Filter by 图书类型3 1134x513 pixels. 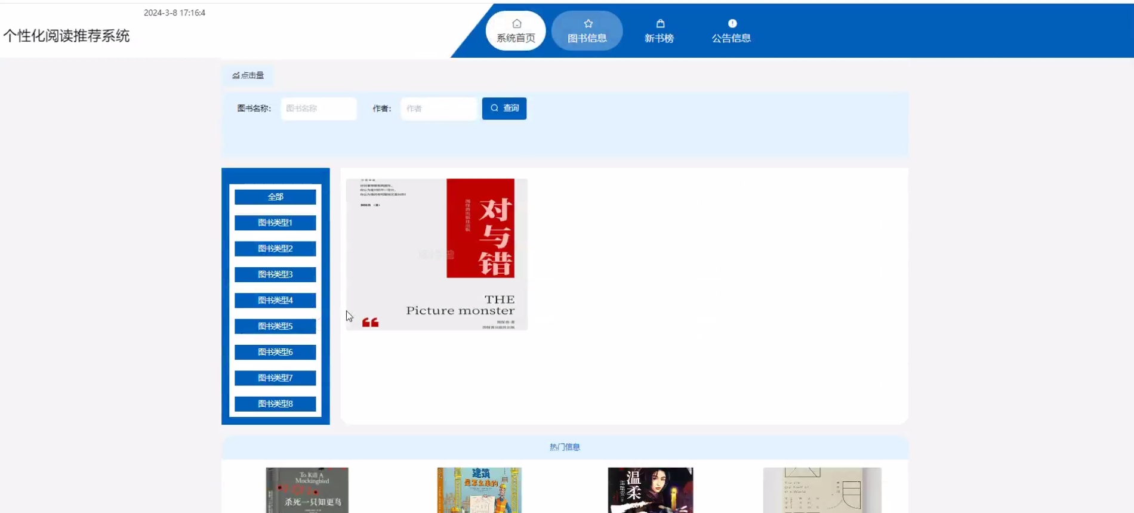click(x=275, y=274)
